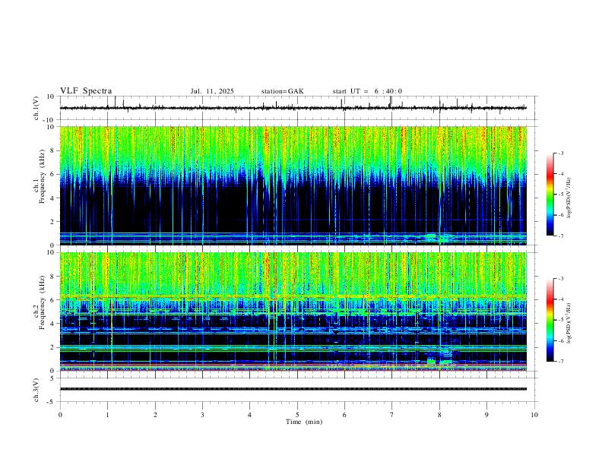Click the time axis tick label '8'

(439, 415)
